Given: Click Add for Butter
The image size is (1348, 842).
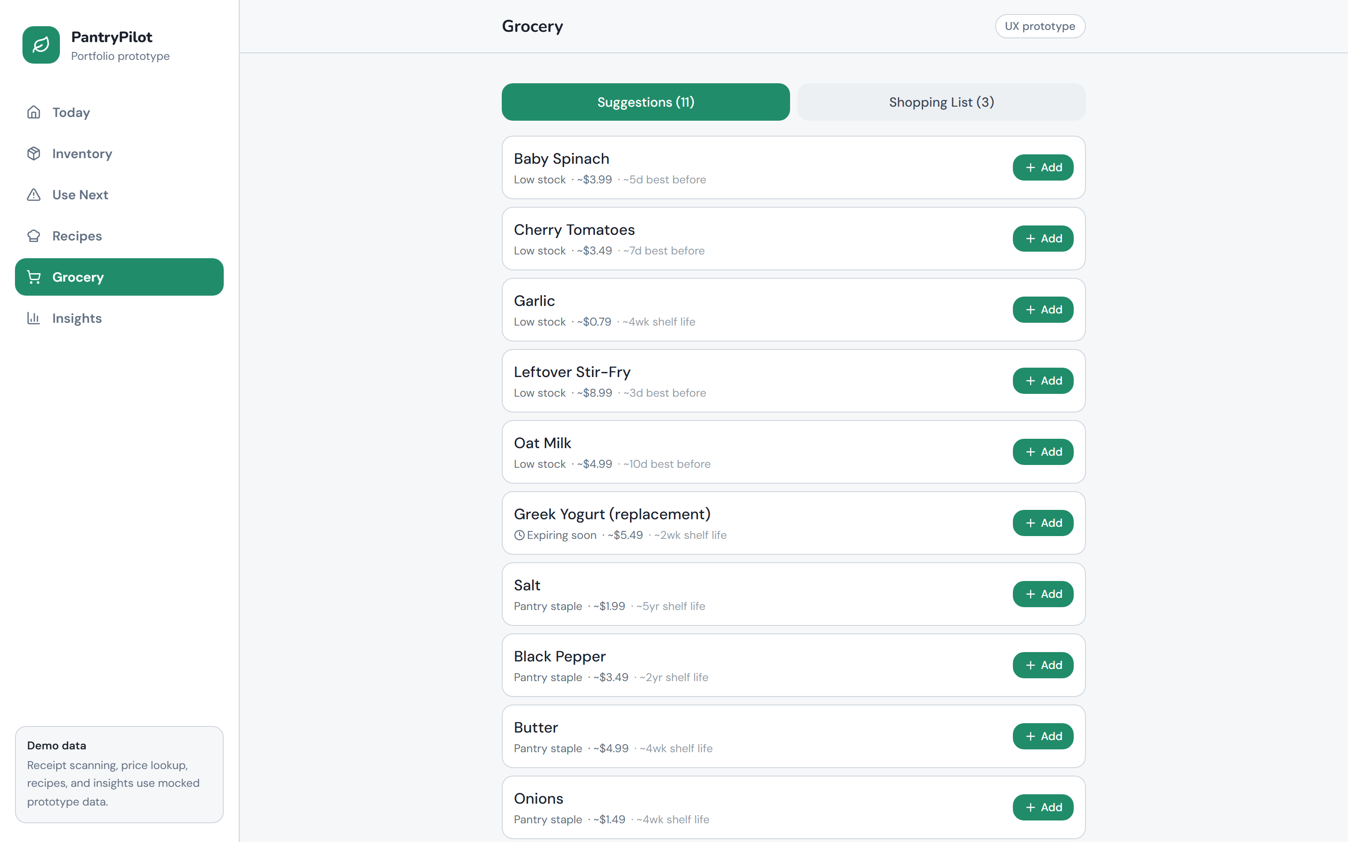Looking at the screenshot, I should click(1043, 736).
